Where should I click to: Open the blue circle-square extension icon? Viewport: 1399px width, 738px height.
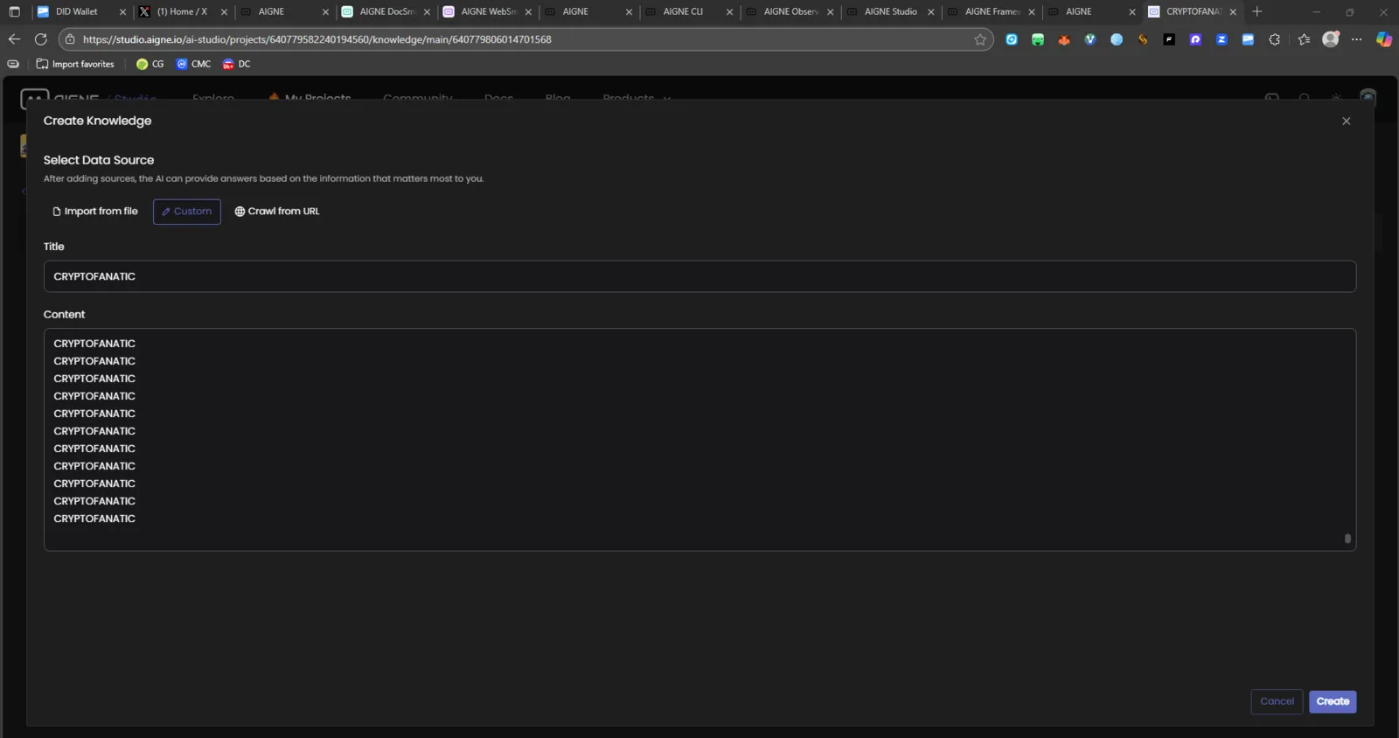(1012, 39)
